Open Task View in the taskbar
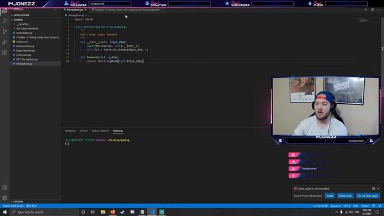This screenshot has height=216, width=384. (x=92, y=212)
